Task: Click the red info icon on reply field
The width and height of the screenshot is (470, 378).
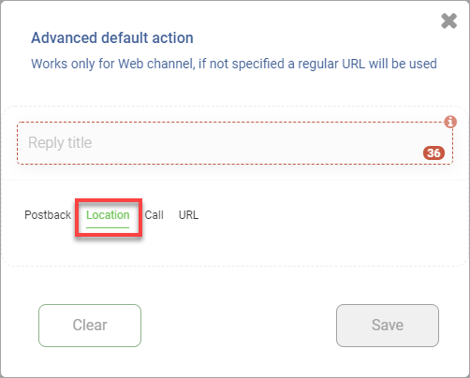Action: click(x=450, y=122)
